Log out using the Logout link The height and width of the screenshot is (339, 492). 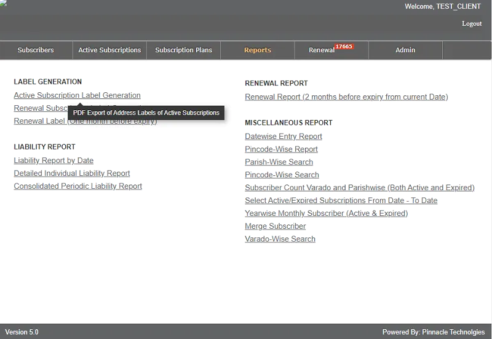point(472,23)
